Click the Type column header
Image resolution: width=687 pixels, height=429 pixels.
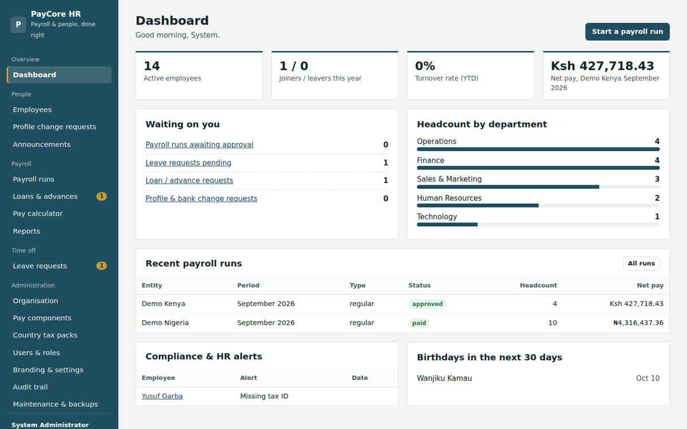pos(357,285)
